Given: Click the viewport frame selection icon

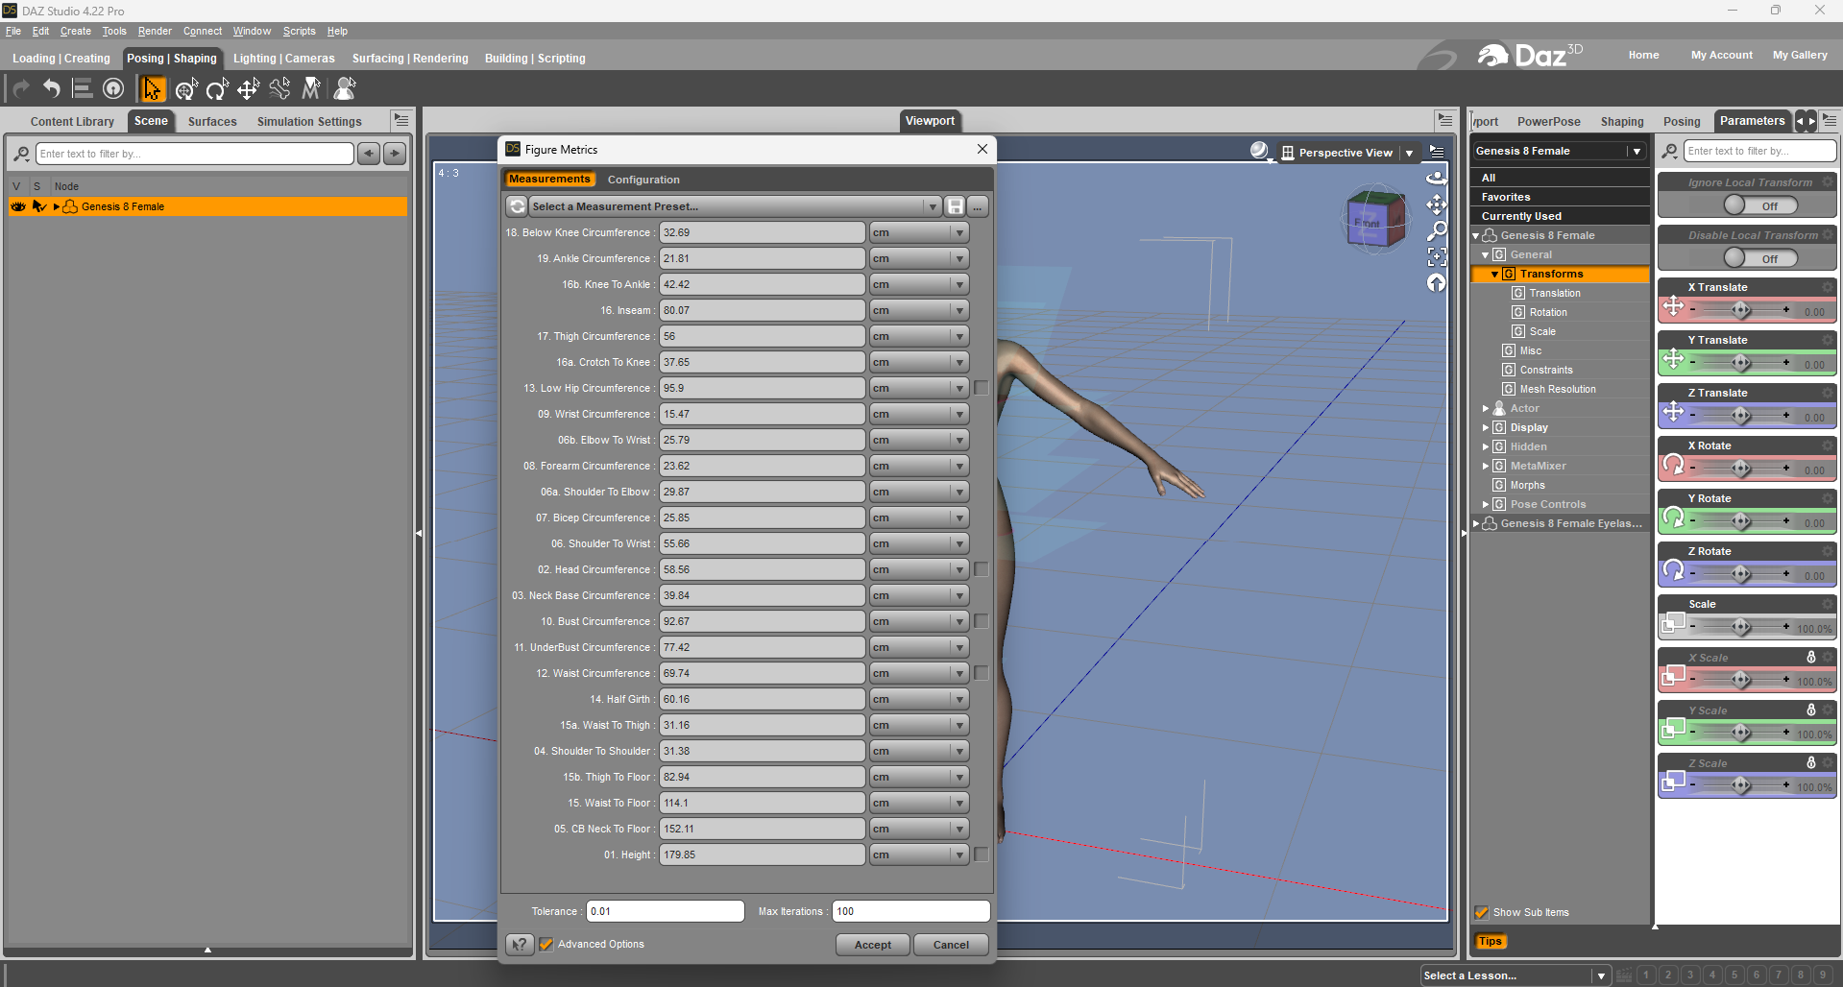Looking at the screenshot, I should 1437,256.
